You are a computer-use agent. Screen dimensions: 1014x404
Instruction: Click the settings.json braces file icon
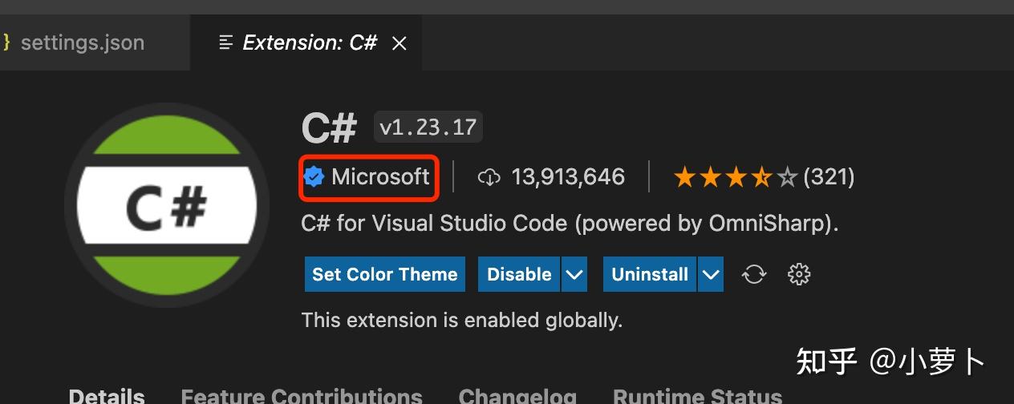pos(5,42)
